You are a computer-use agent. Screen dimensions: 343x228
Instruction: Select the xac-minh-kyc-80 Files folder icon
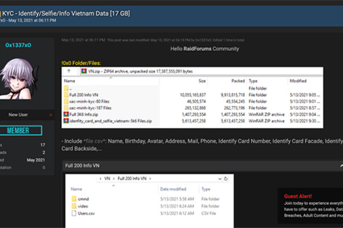(66, 101)
